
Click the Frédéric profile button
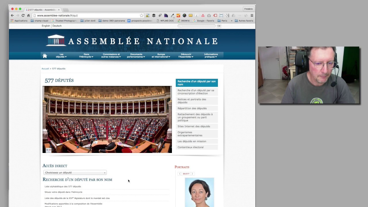tap(248, 9)
